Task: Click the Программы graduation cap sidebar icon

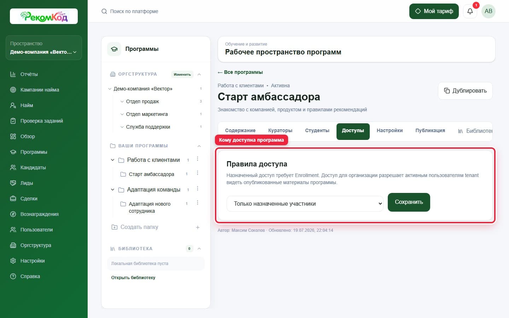Action: (x=13, y=152)
